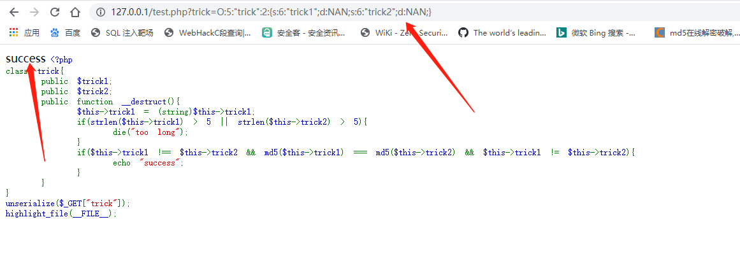740x273 pixels.
Task: Go to the home page icon
Action: point(75,12)
